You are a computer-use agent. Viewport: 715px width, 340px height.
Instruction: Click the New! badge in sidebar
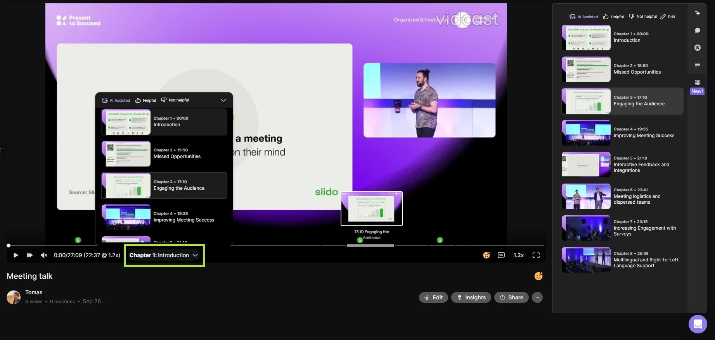coord(697,91)
